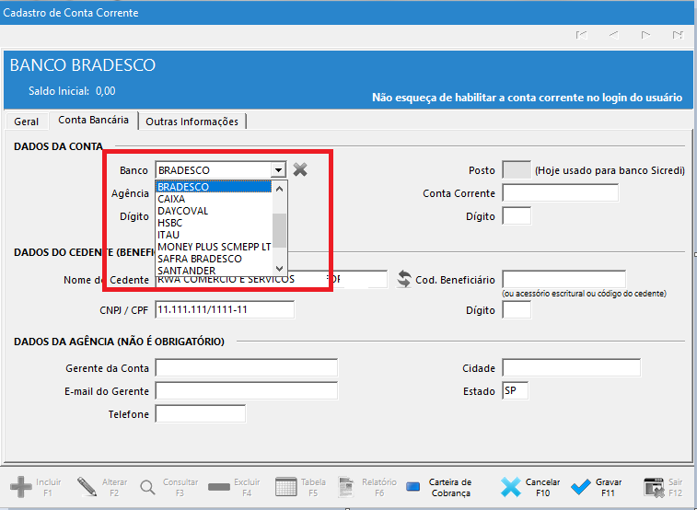The width and height of the screenshot is (697, 510).
Task: Click the Excluir F4 minus icon
Action: click(x=219, y=487)
